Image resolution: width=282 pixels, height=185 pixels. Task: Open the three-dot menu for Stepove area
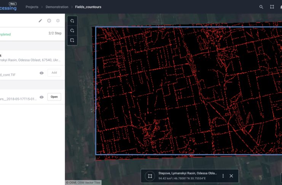click(223, 176)
